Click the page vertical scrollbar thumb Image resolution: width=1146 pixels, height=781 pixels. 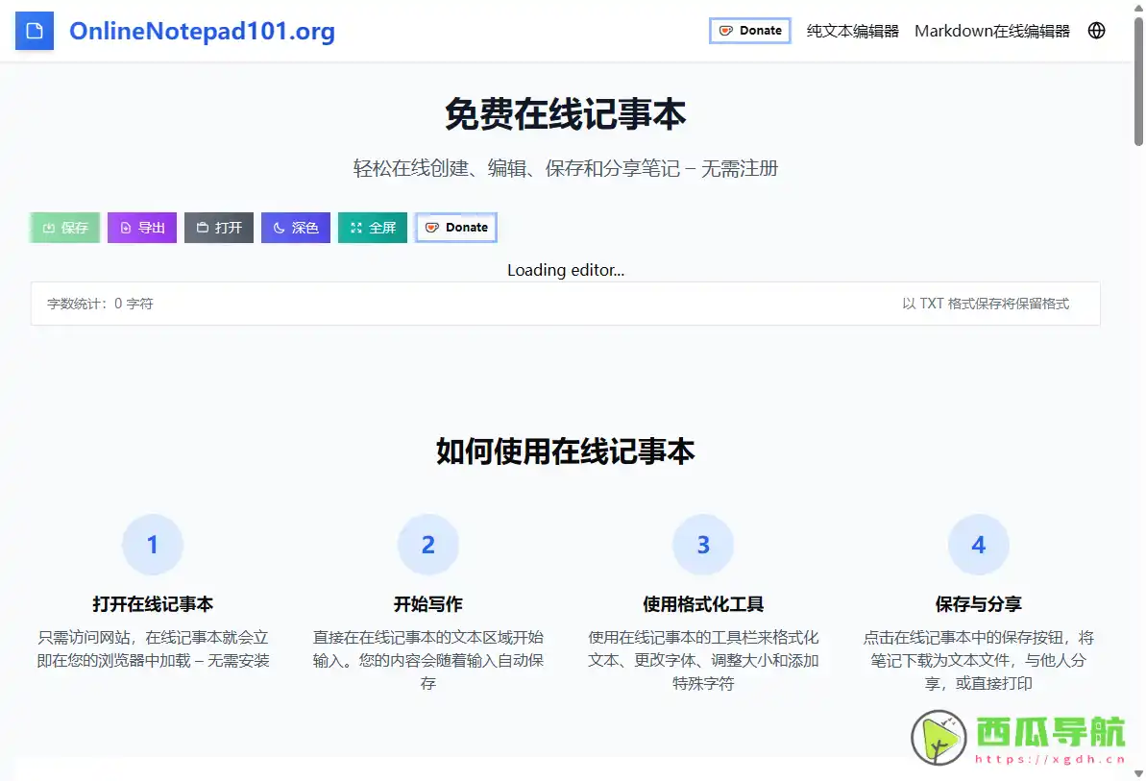tap(1138, 82)
